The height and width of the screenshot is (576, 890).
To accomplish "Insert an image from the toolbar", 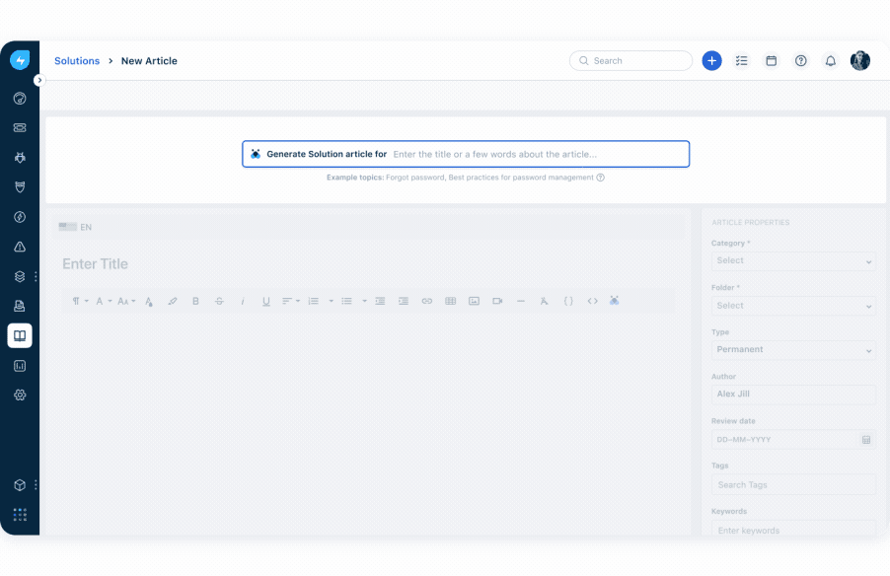I will pyautogui.click(x=474, y=302).
